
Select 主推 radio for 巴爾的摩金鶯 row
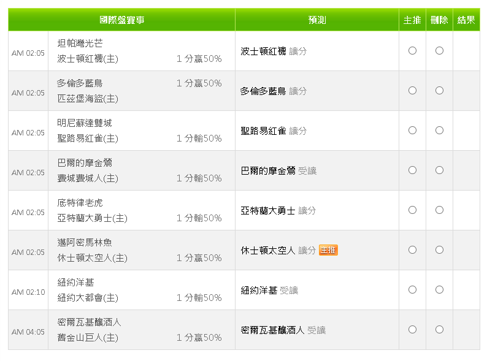412,170
